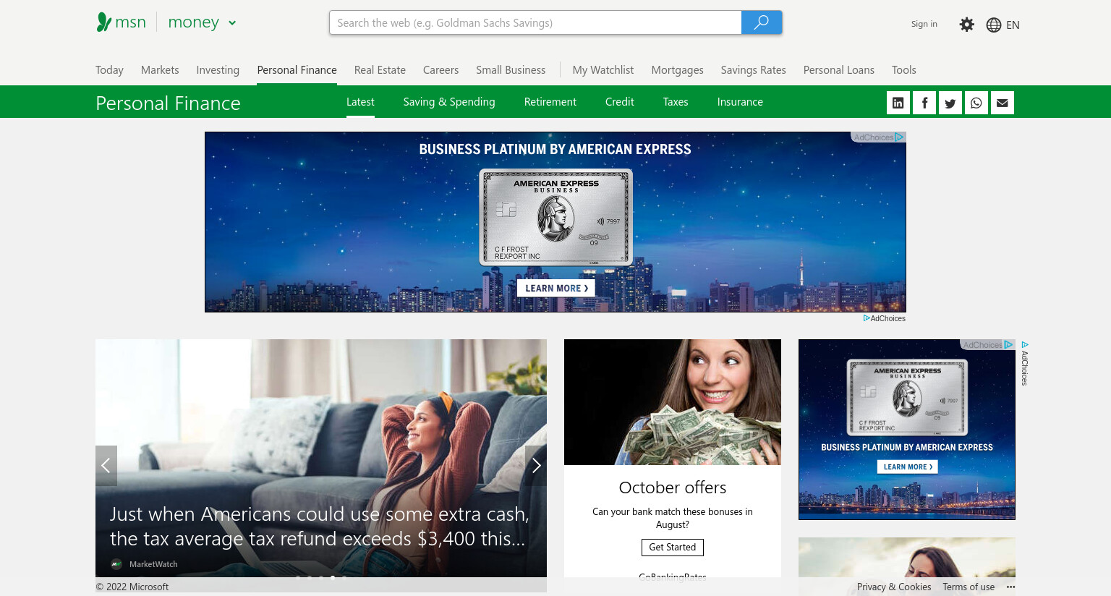1111x596 pixels.
Task: Click the American Express card image in the banner
Action: point(556,217)
